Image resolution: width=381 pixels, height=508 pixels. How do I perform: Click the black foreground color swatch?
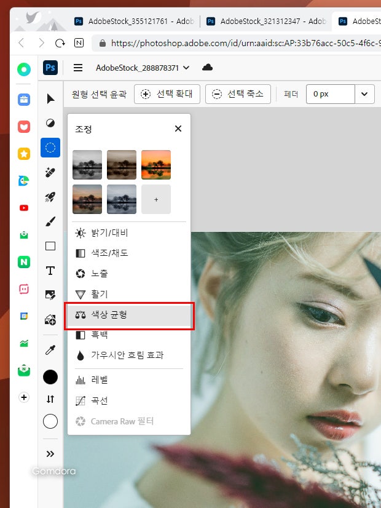[x=50, y=377]
